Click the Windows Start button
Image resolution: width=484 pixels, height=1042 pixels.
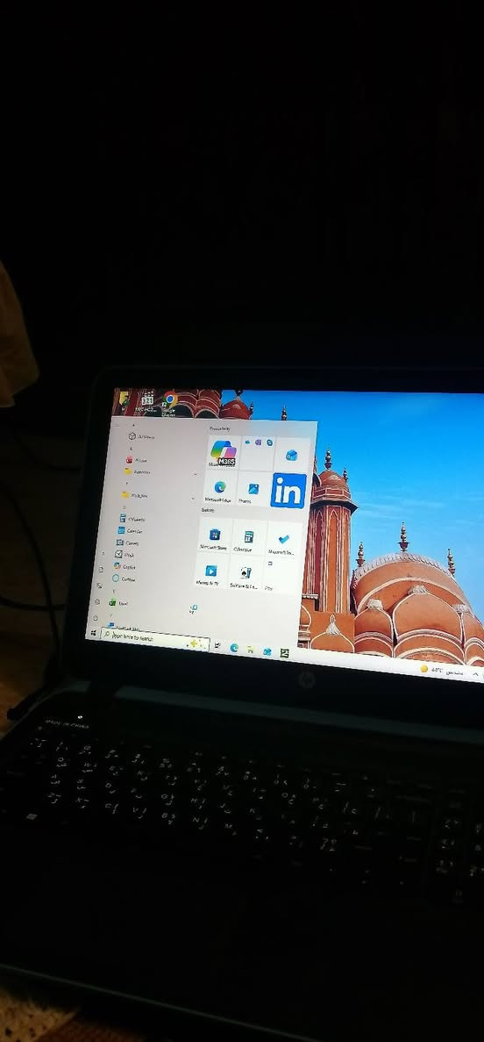(92, 632)
